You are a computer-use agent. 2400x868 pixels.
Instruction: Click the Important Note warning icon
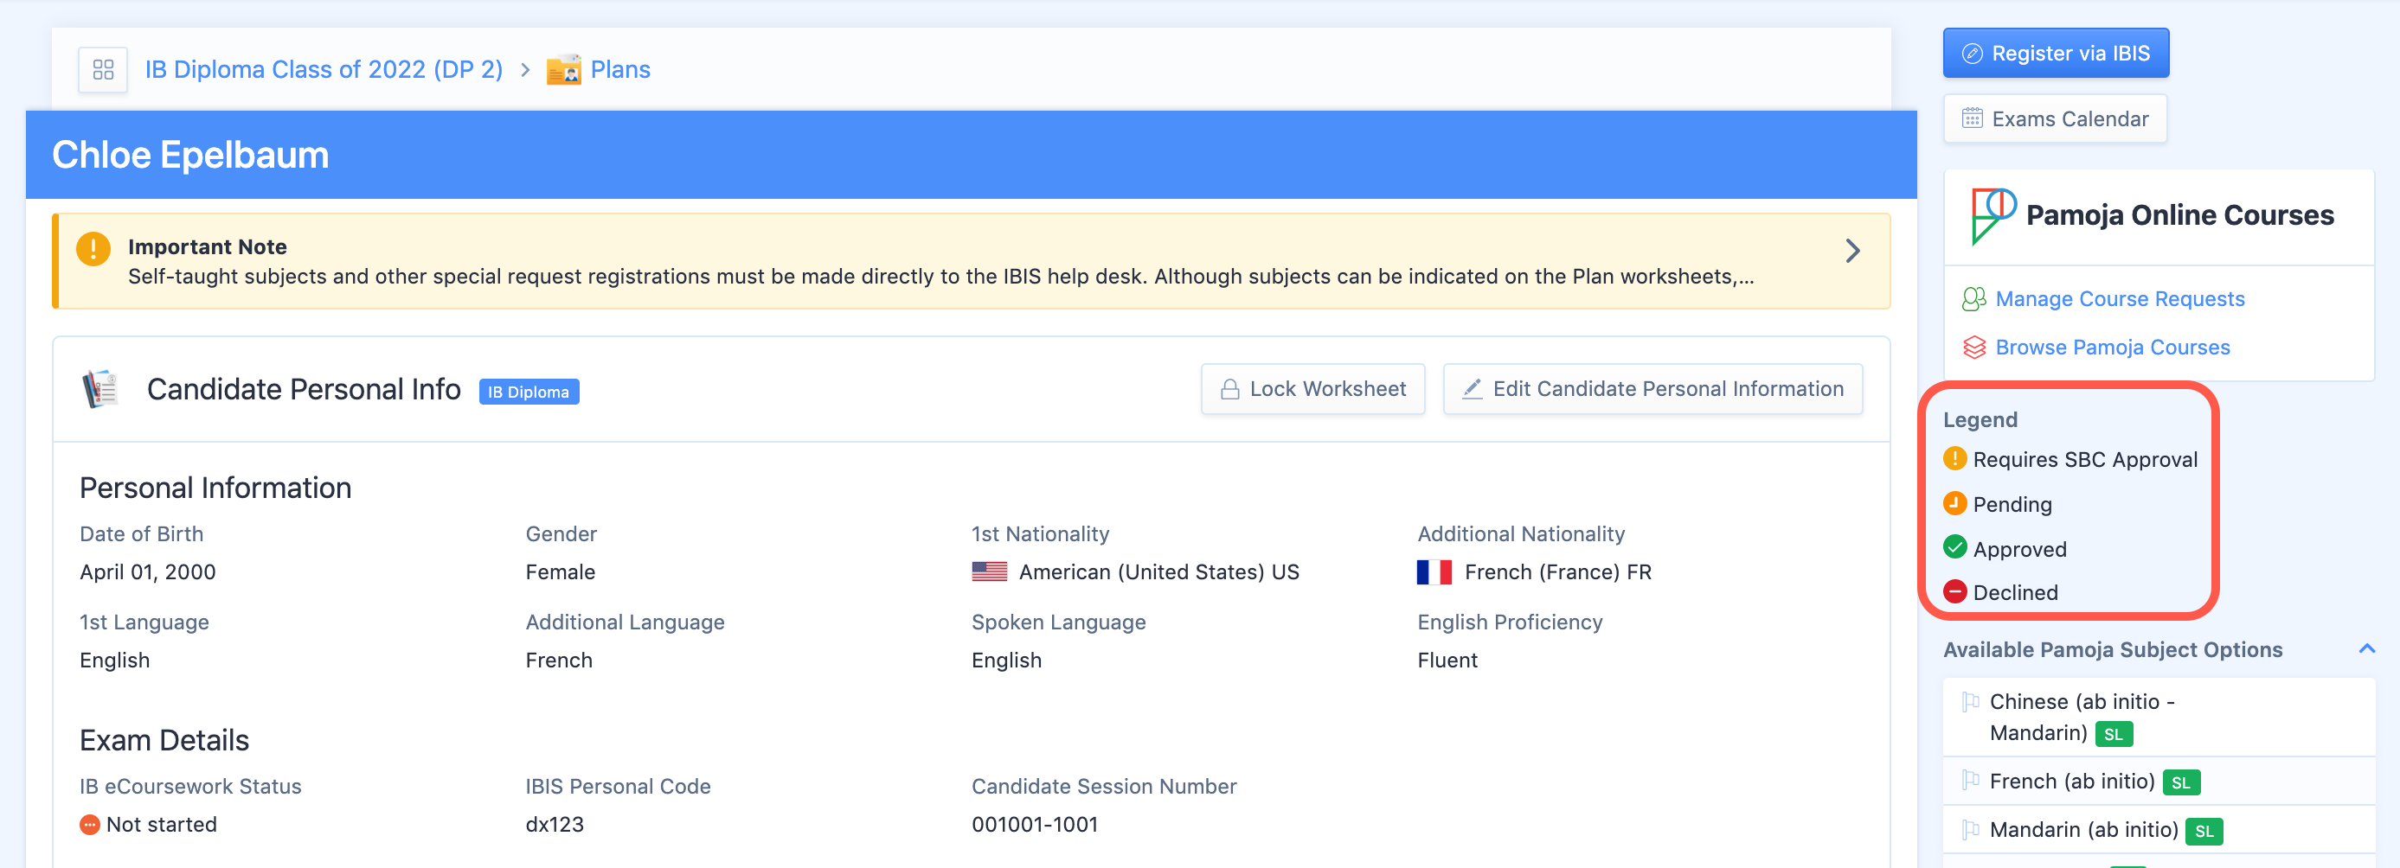pos(93,249)
